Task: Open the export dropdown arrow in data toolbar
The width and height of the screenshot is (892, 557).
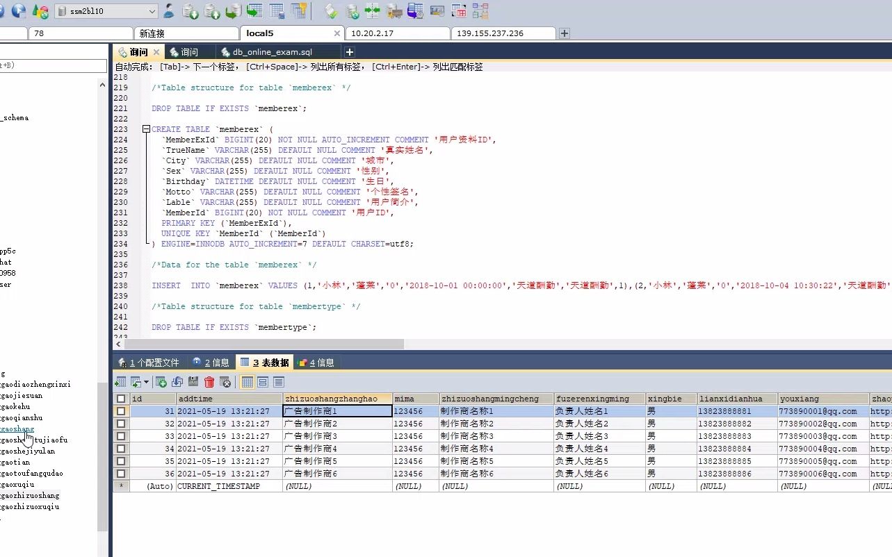Action: [146, 383]
